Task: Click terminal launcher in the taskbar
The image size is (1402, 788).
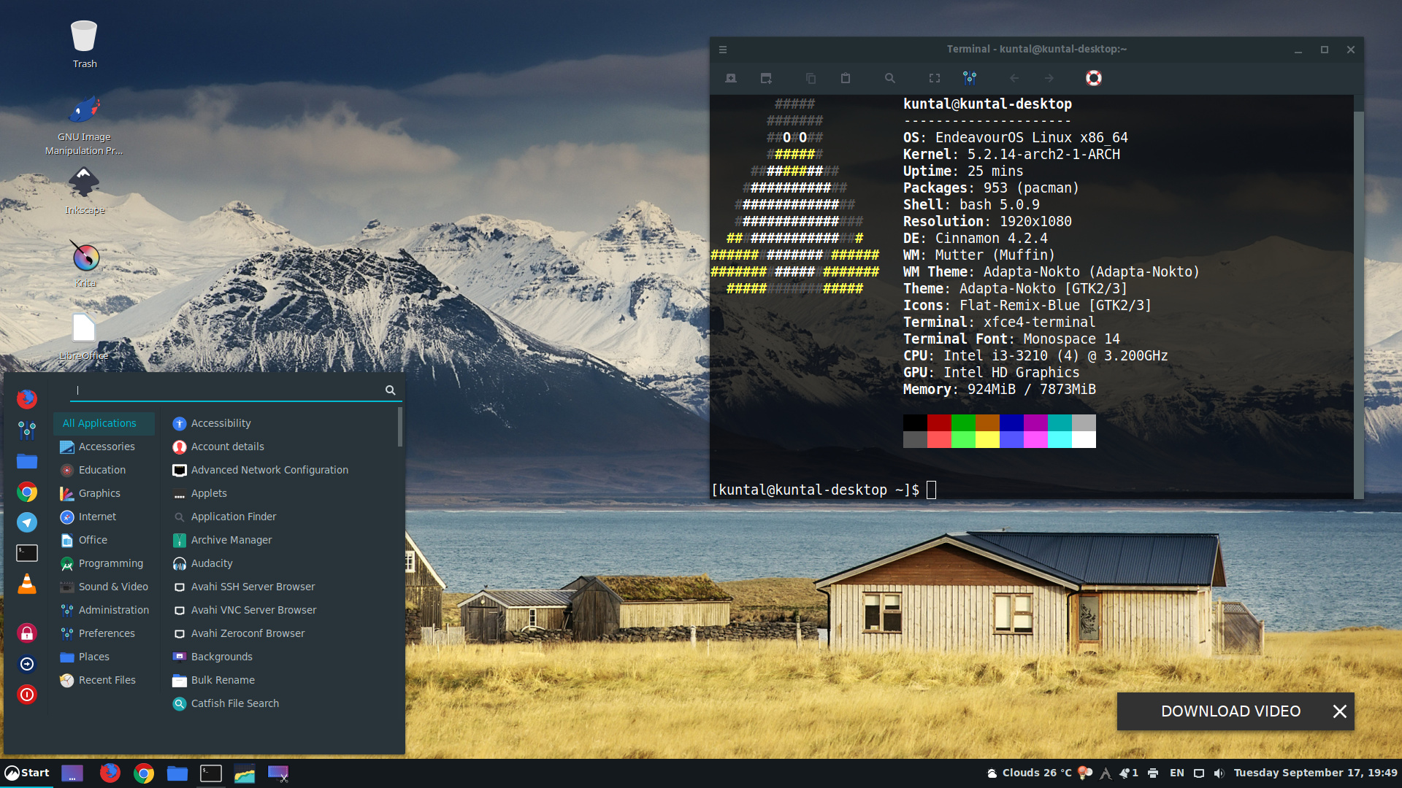Action: tap(211, 773)
